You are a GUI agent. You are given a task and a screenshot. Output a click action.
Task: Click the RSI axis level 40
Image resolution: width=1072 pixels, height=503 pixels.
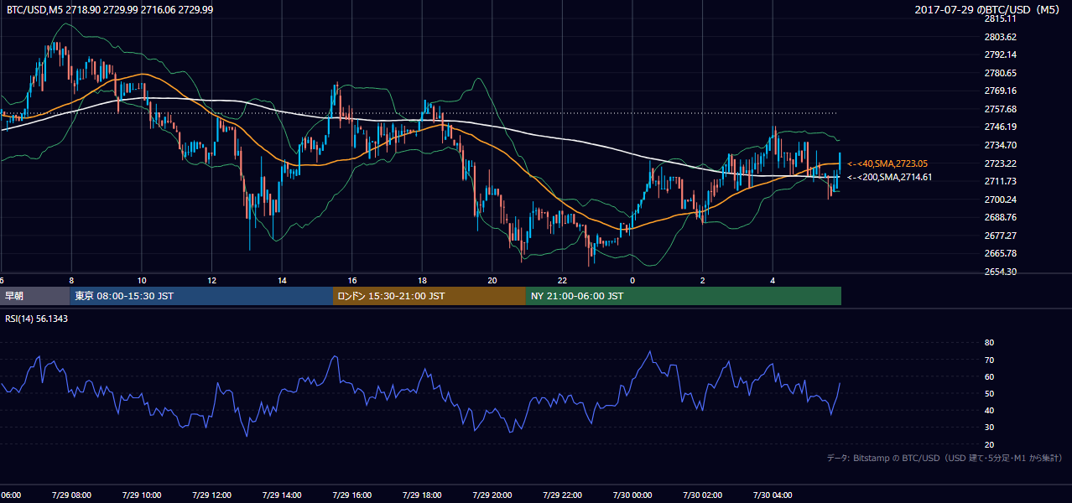[989, 410]
